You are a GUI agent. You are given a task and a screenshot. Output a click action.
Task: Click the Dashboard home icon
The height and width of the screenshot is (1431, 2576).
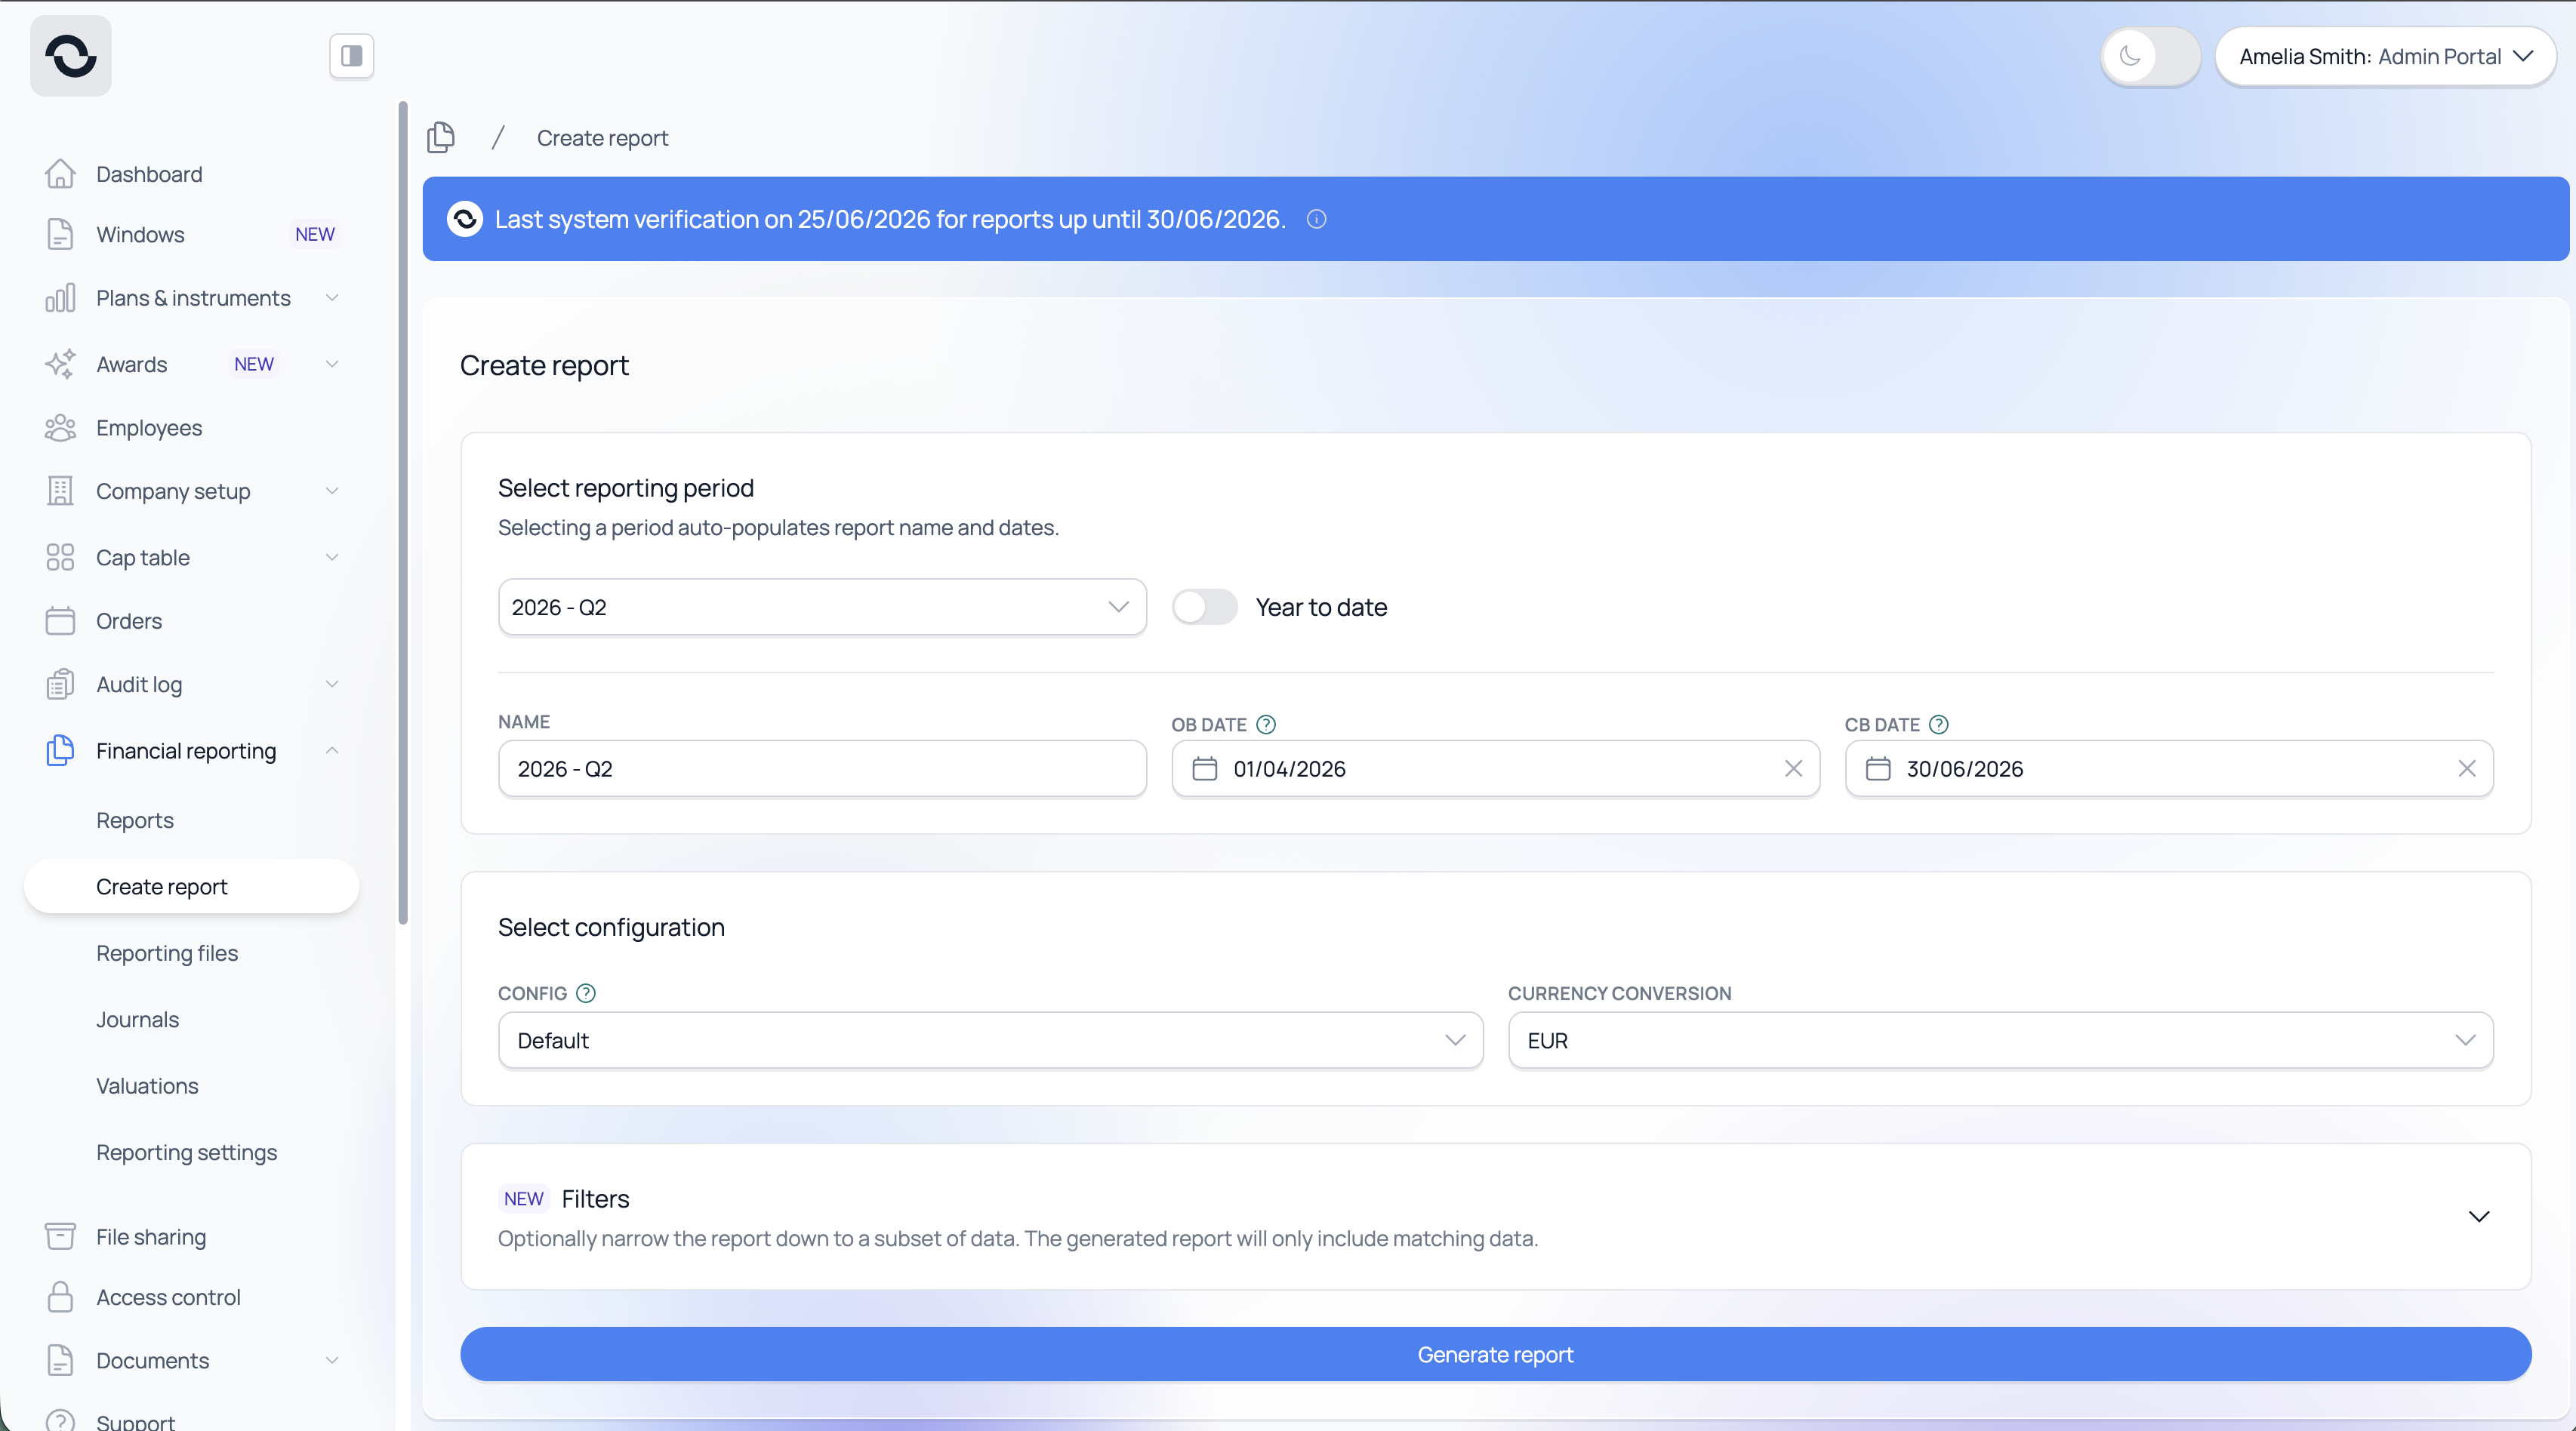coord(60,174)
